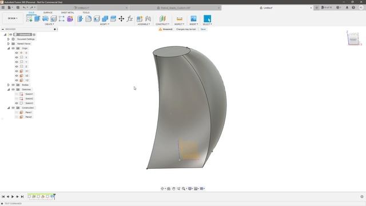This screenshot has width=366, height=206.
Task: Collapse the Sketches folder
Action: pos(9,89)
